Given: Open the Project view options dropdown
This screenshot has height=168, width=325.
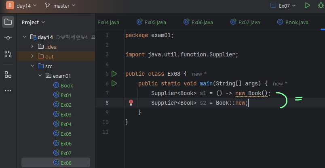Looking at the screenshot, I should coord(33,22).
